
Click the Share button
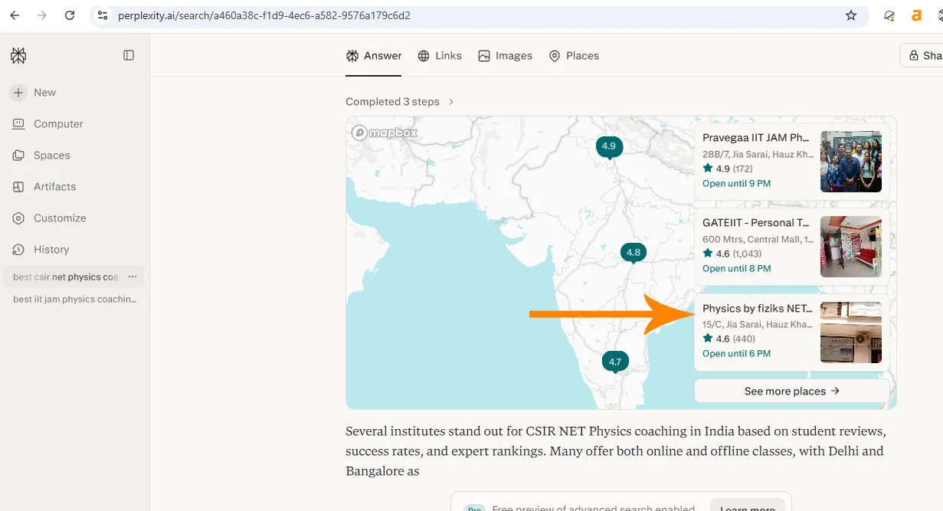[x=922, y=55]
